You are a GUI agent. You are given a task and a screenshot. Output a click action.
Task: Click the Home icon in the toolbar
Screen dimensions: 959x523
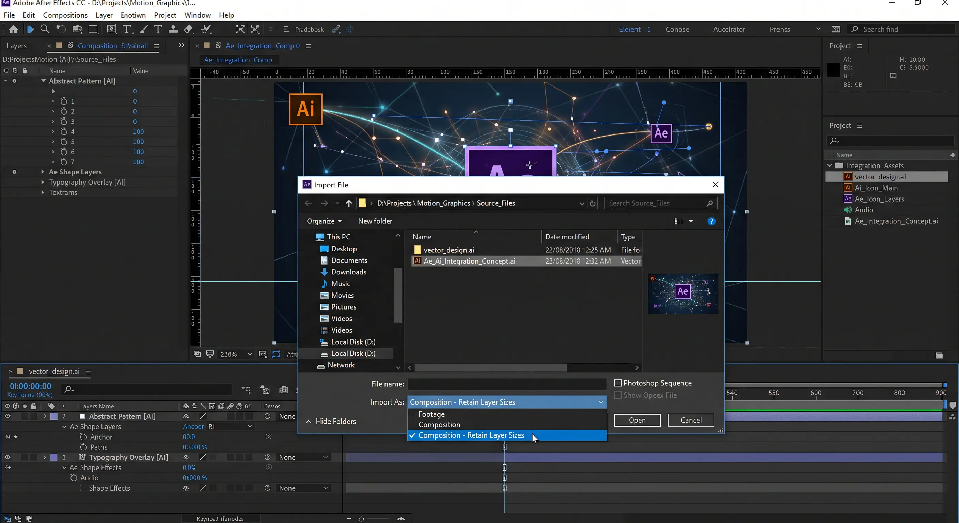13,29
